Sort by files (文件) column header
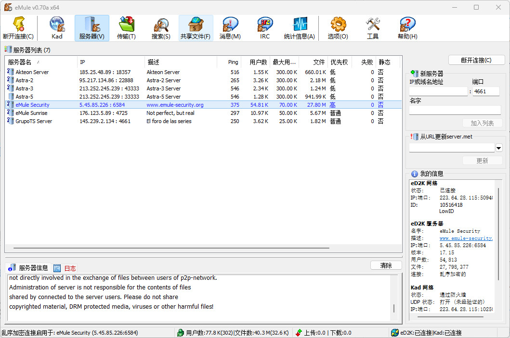The height and width of the screenshot is (338, 510). (x=313, y=62)
